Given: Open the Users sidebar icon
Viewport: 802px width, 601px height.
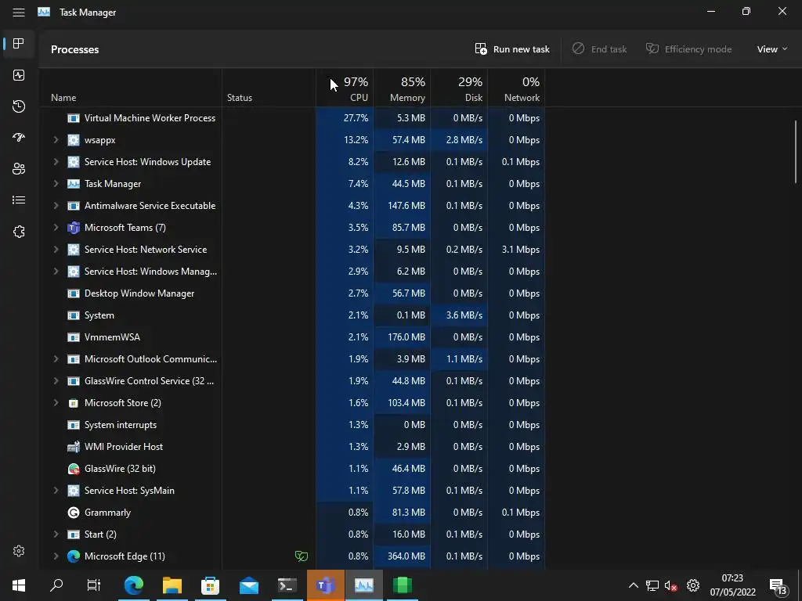Looking at the screenshot, I should coord(19,169).
